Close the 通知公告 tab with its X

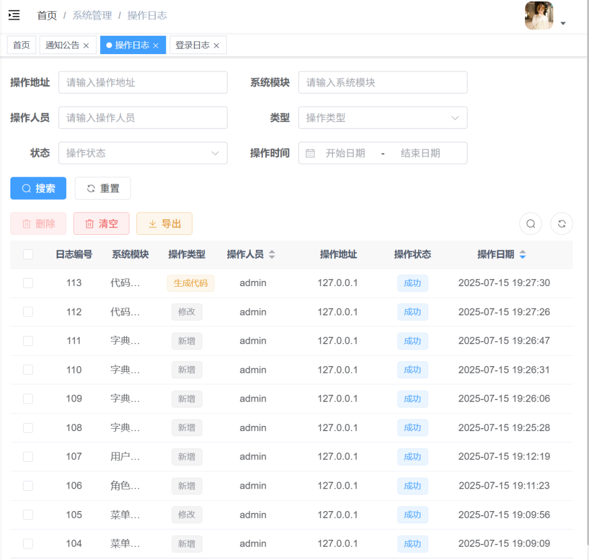(86, 45)
